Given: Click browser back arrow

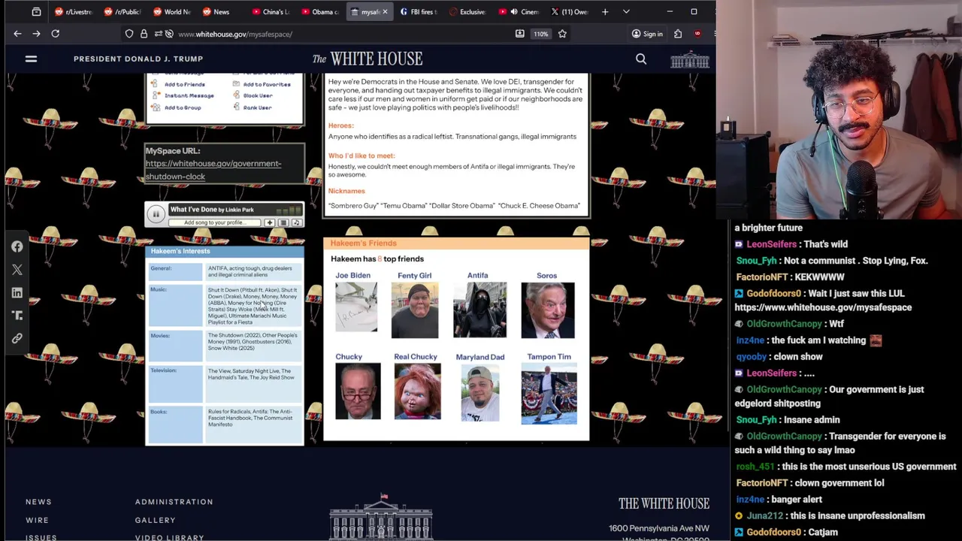Looking at the screenshot, I should [x=17, y=34].
